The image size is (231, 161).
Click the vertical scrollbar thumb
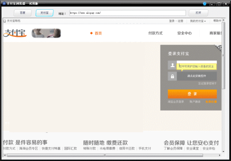pos(223,56)
